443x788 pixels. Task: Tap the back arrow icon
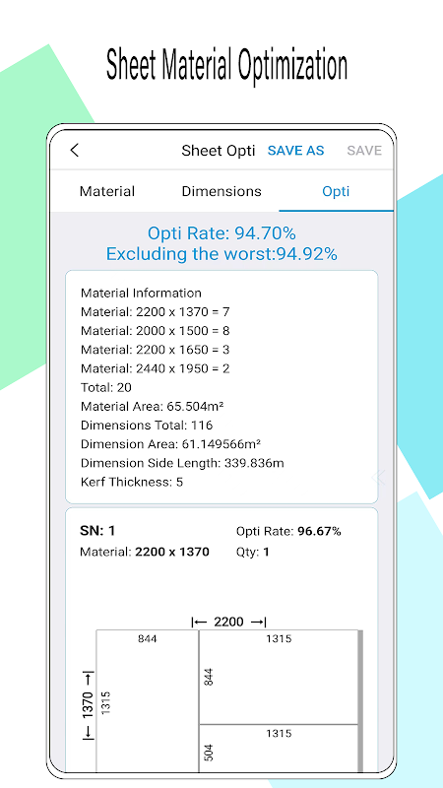click(x=75, y=150)
